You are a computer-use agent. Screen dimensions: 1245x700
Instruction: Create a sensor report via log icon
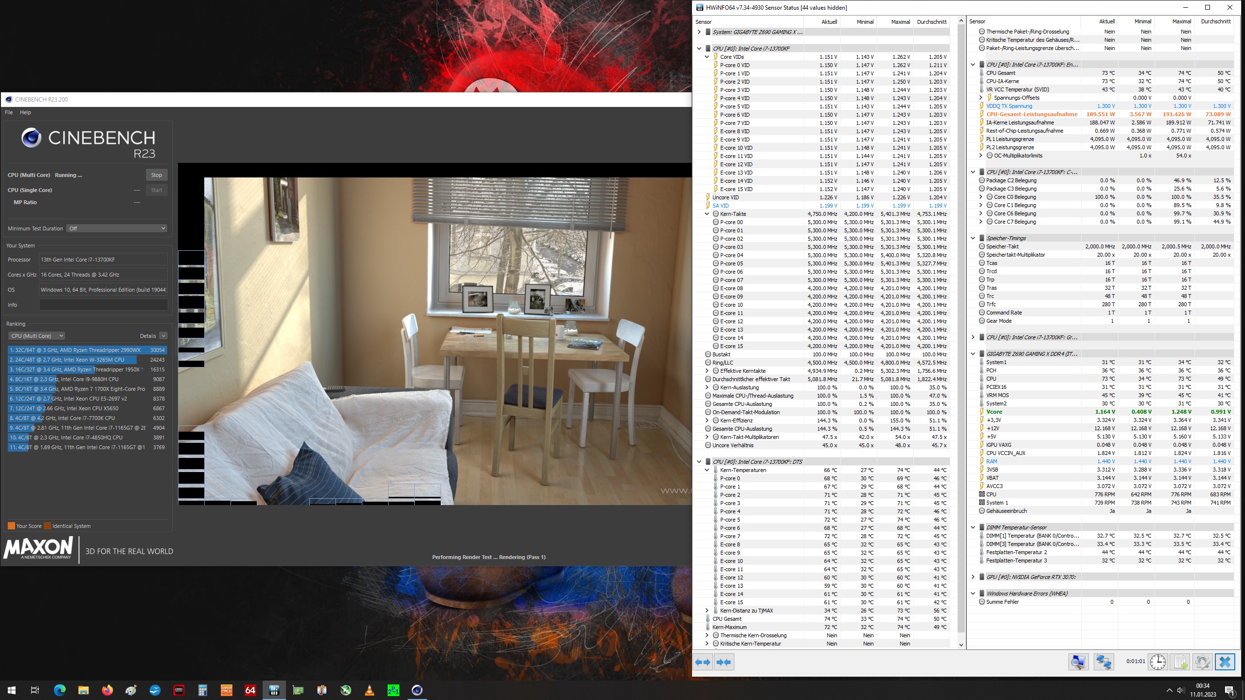[1180, 662]
